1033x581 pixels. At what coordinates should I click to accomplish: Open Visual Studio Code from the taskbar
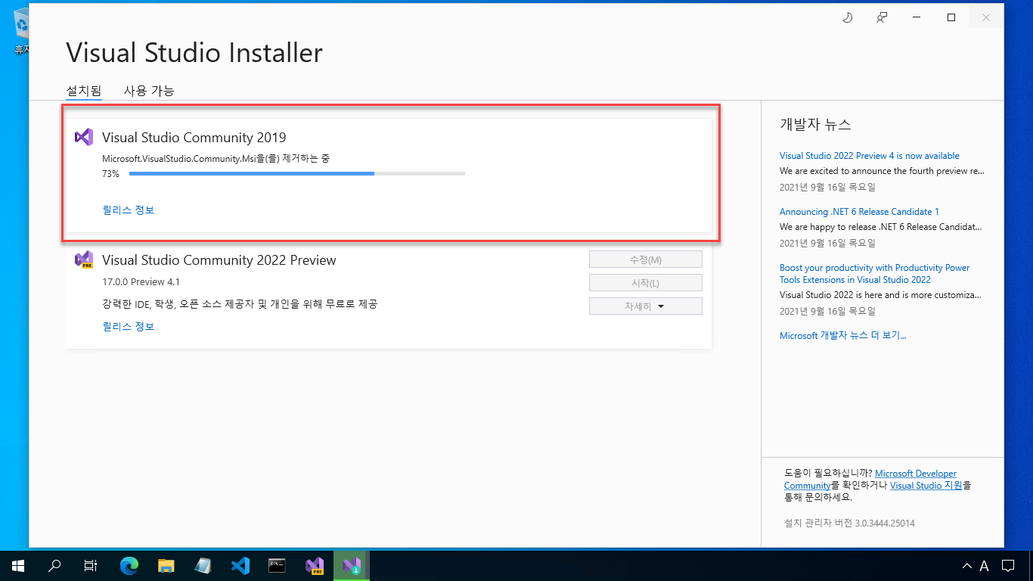pos(240,565)
